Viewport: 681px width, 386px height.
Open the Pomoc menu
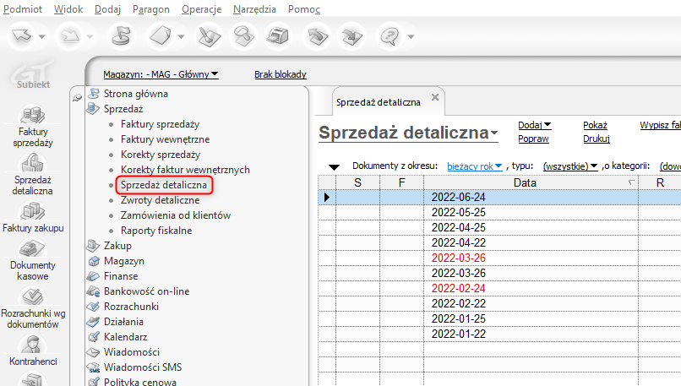pyautogui.click(x=304, y=9)
